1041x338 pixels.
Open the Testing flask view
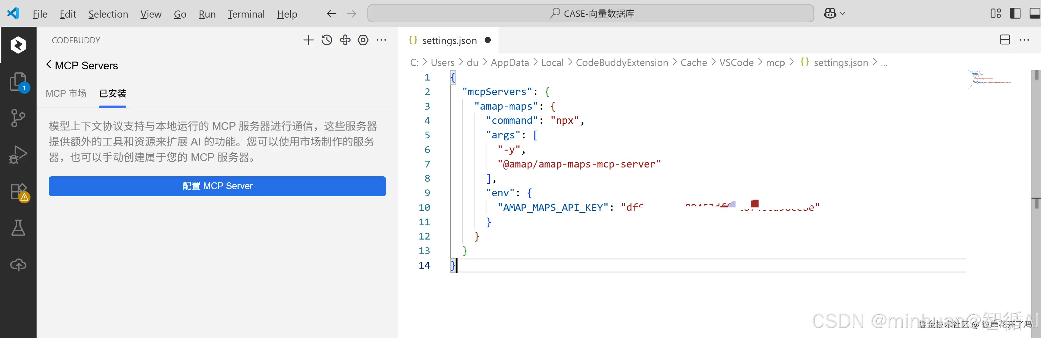[18, 228]
